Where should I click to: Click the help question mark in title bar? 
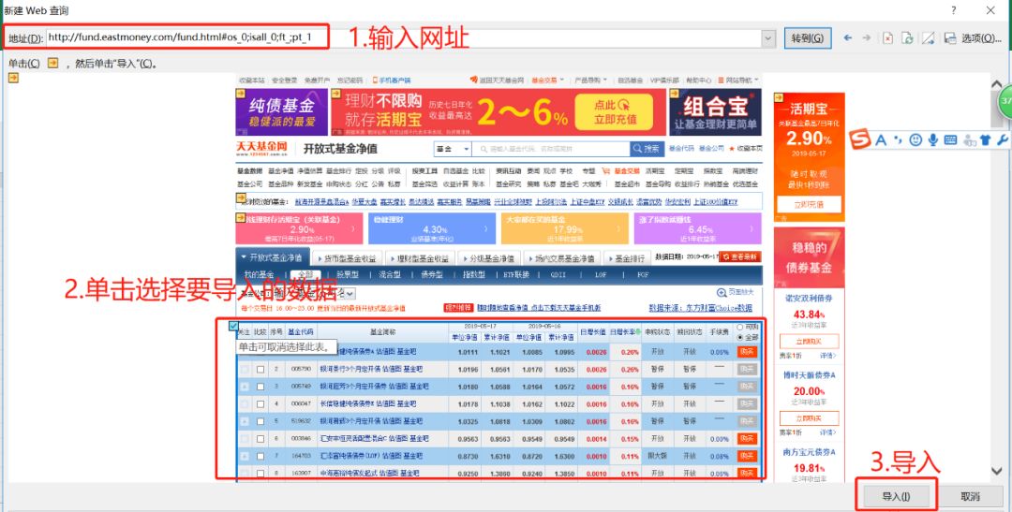(953, 10)
